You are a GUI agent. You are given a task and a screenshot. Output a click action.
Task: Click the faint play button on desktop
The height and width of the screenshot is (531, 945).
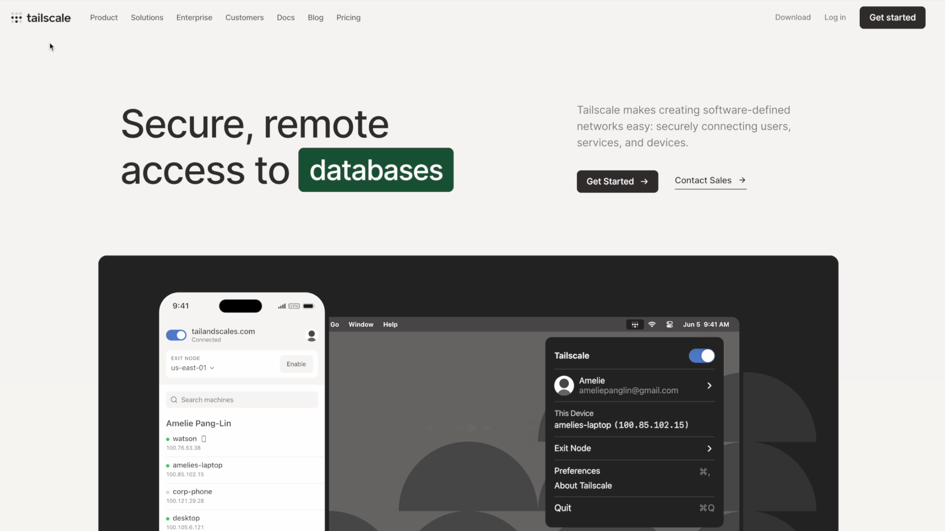472,428
